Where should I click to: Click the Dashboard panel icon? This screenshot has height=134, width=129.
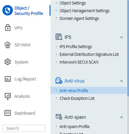click(7, 113)
